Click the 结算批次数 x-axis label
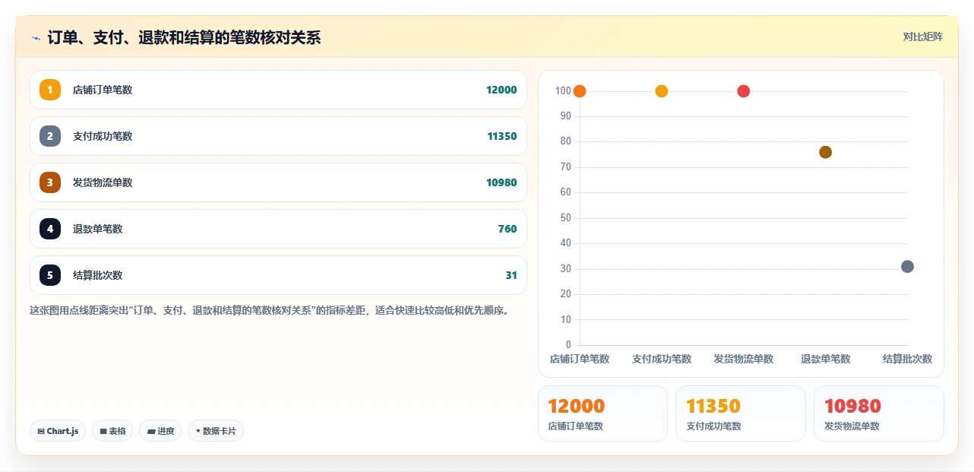Image resolution: width=974 pixels, height=472 pixels. click(x=907, y=359)
